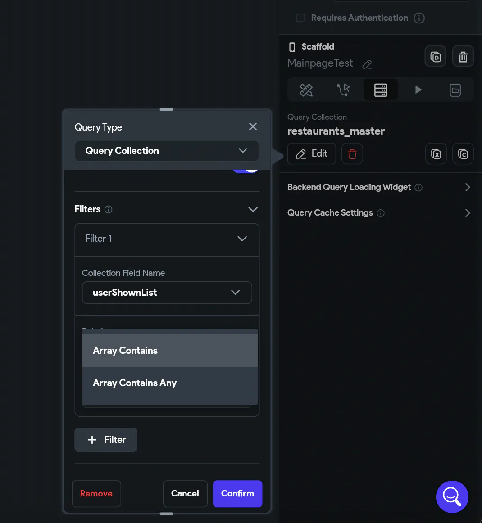
Task: Open the component state tab icon
Action: pos(455,90)
